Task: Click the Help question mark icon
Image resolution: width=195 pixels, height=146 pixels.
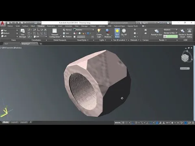Action: [x=168, y=23]
